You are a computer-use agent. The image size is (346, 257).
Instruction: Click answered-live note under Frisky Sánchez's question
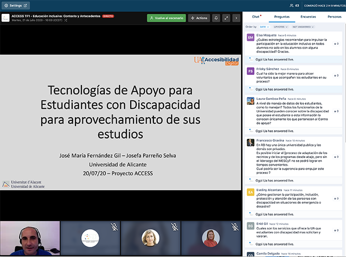294,89
